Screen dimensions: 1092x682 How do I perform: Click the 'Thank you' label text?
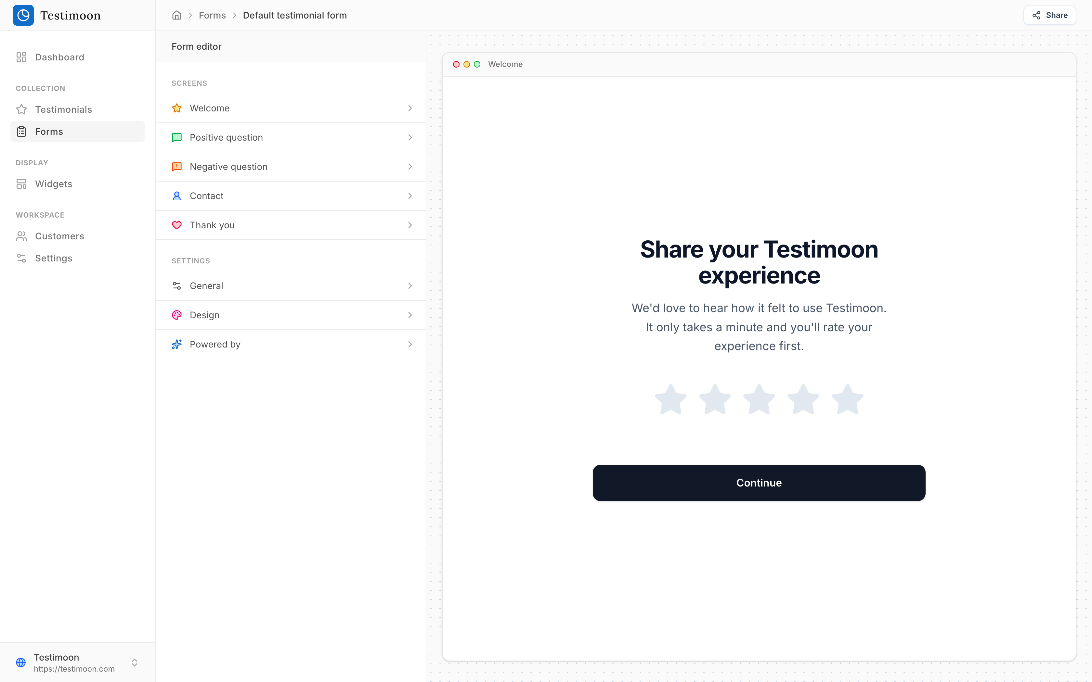(212, 225)
